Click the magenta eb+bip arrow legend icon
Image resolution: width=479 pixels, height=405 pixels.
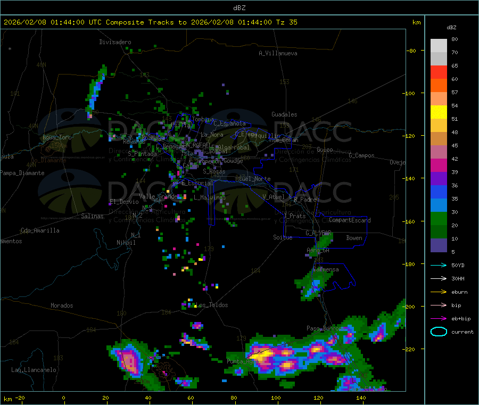point(439,319)
